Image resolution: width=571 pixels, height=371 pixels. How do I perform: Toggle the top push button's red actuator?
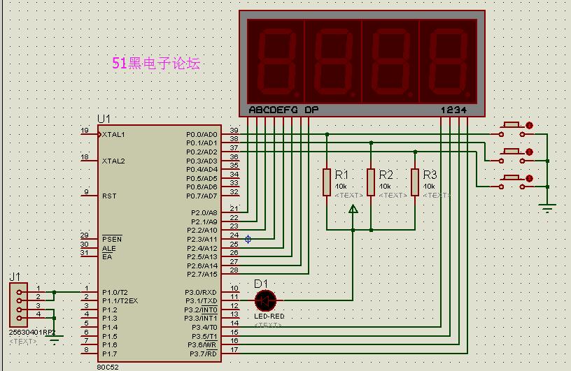[x=530, y=126]
